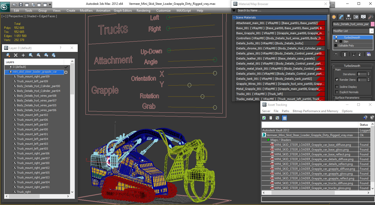Open the Modifier List dropdown
This screenshot has width=375, height=205.
(371, 31)
